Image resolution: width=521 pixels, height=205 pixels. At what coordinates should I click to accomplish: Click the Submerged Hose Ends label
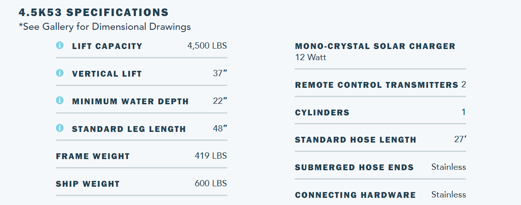click(x=354, y=168)
